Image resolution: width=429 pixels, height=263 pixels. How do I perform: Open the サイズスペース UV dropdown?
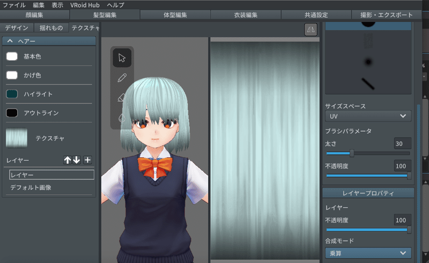(368, 116)
